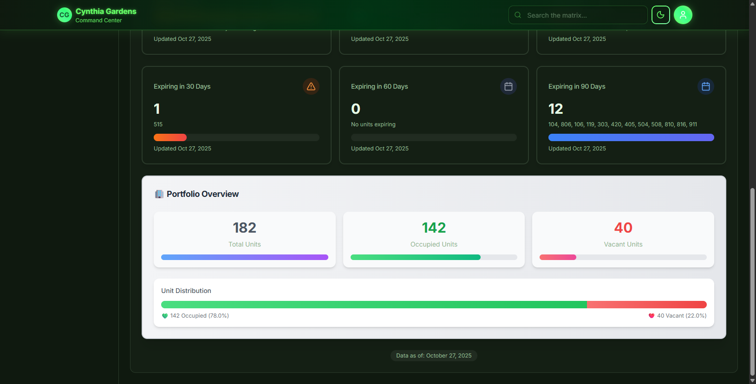Viewport: 756px width, 384px height.
Task: Click the CG logo badge
Action: [x=65, y=15]
